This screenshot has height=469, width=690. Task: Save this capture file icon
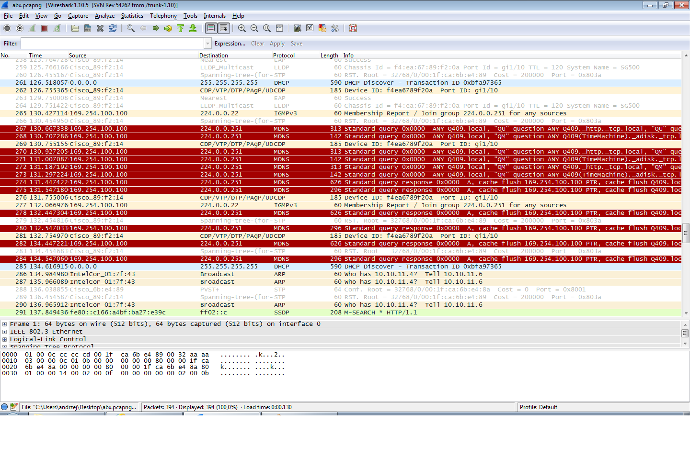tap(88, 28)
